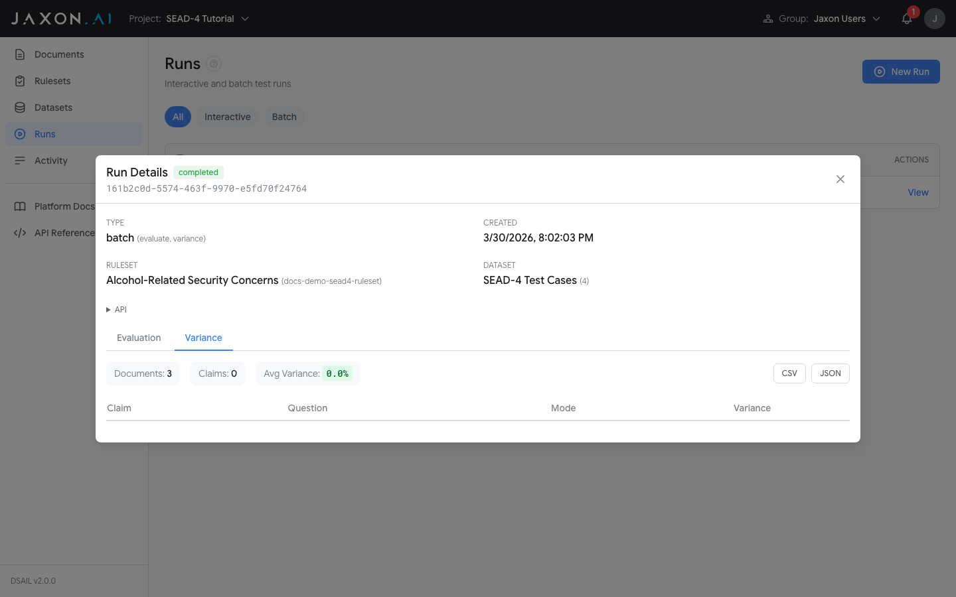Click the Documents sidebar icon
The image size is (956, 597).
click(x=20, y=54)
